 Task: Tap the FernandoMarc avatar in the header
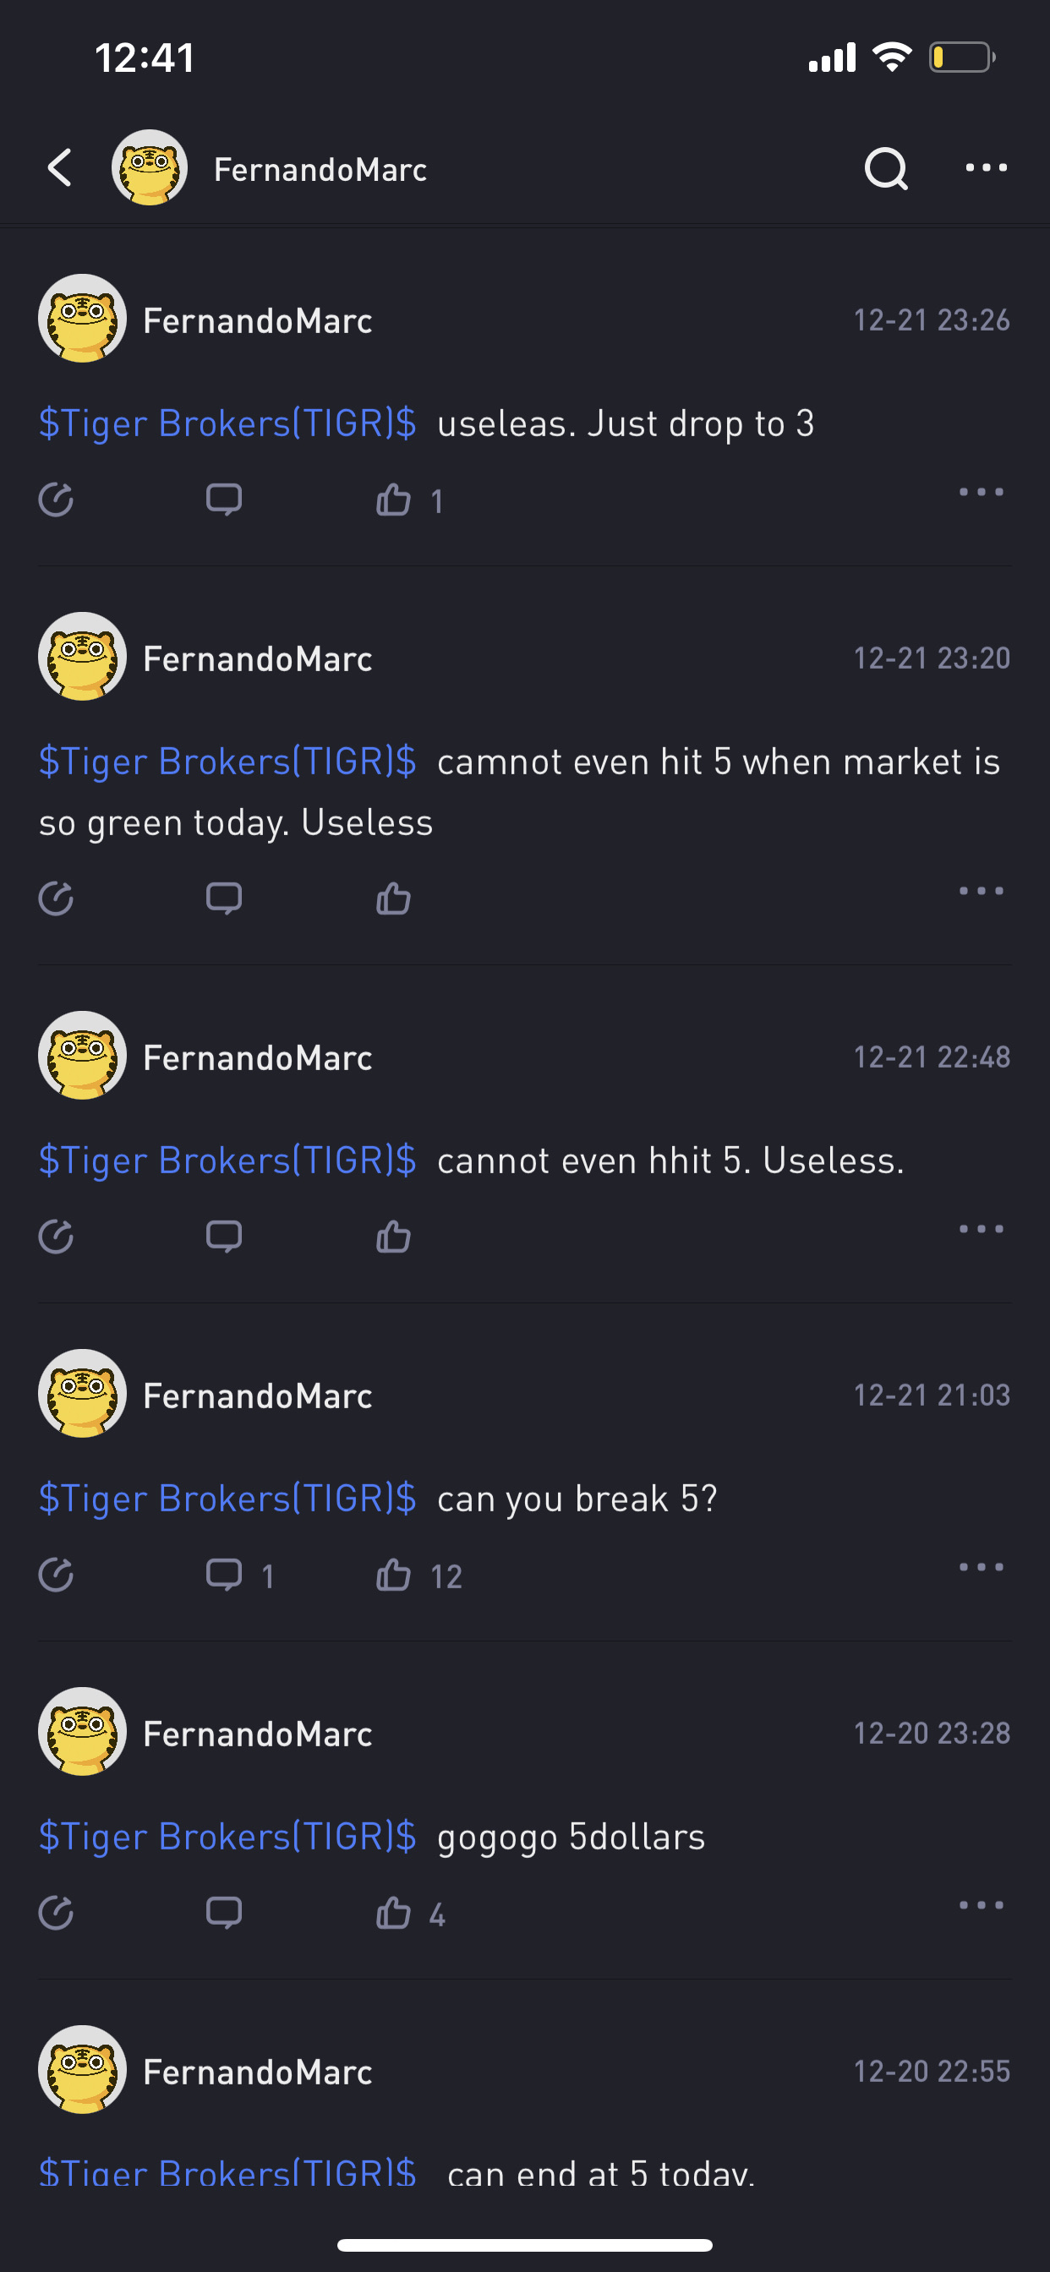click(x=149, y=167)
